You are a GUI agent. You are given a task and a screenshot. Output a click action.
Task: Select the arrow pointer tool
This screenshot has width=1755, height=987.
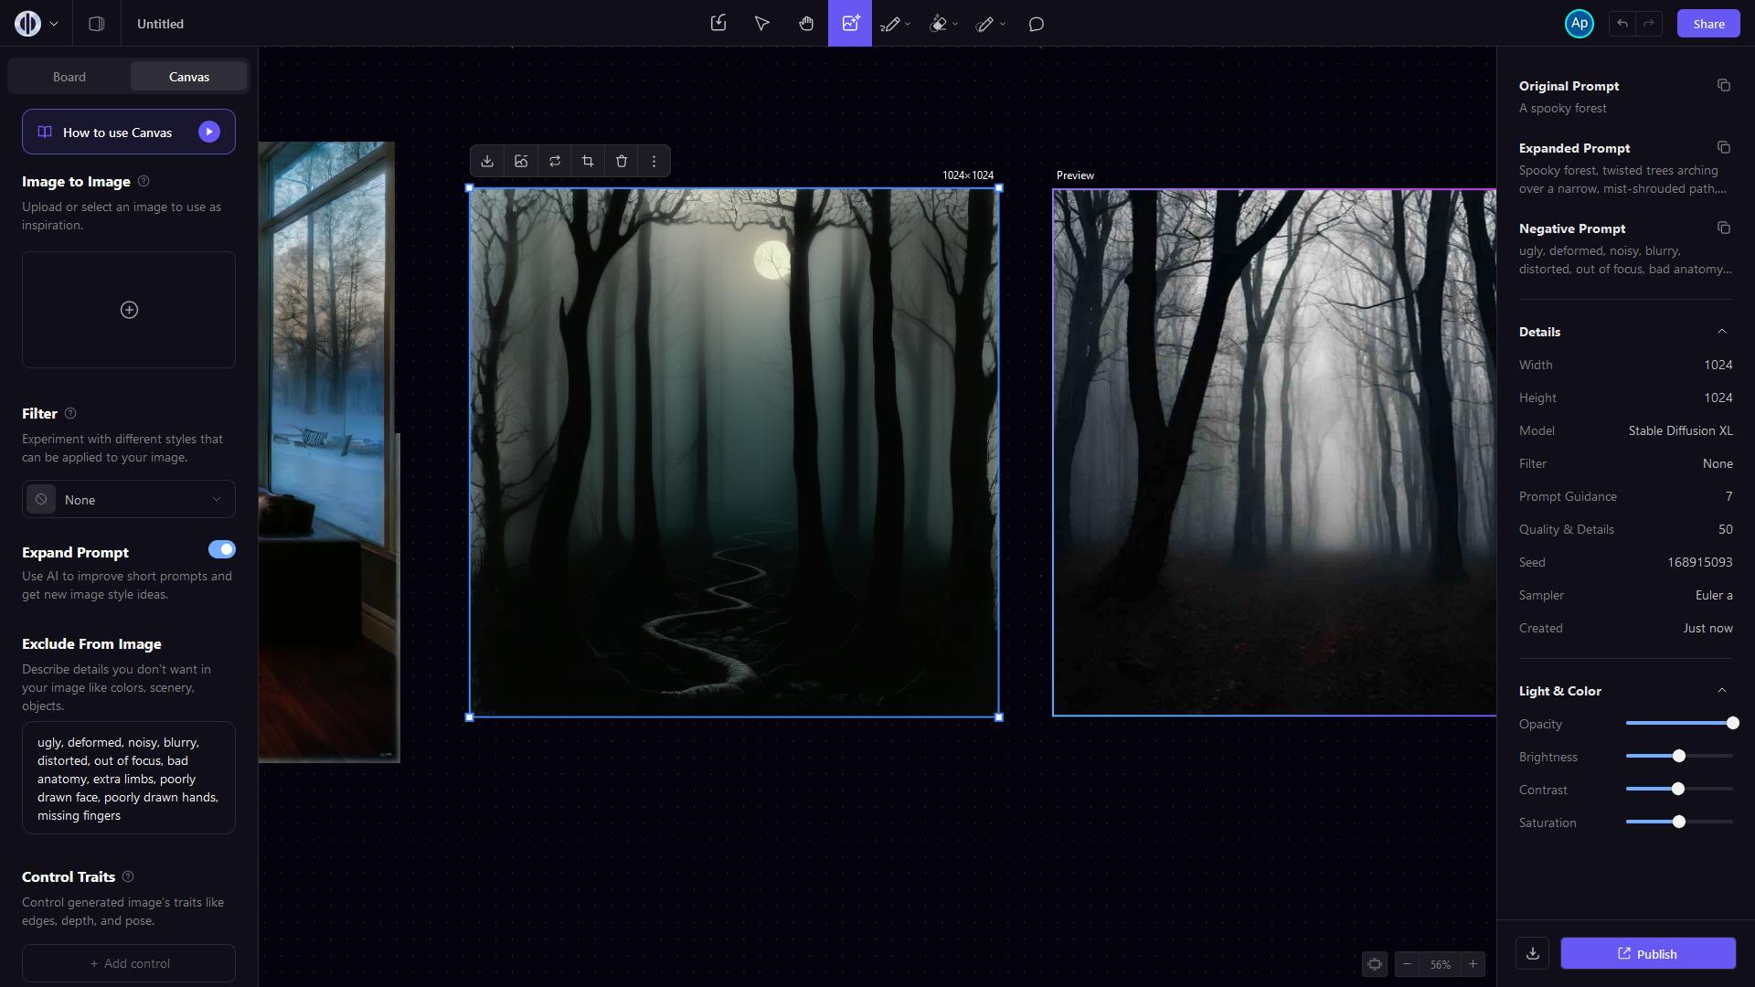point(761,24)
